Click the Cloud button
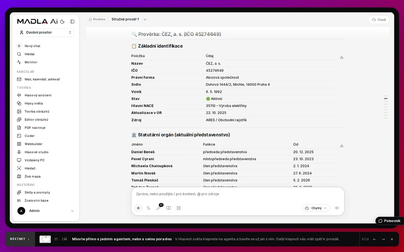Image resolution: width=404 pixels, height=252 pixels. pos(379,20)
